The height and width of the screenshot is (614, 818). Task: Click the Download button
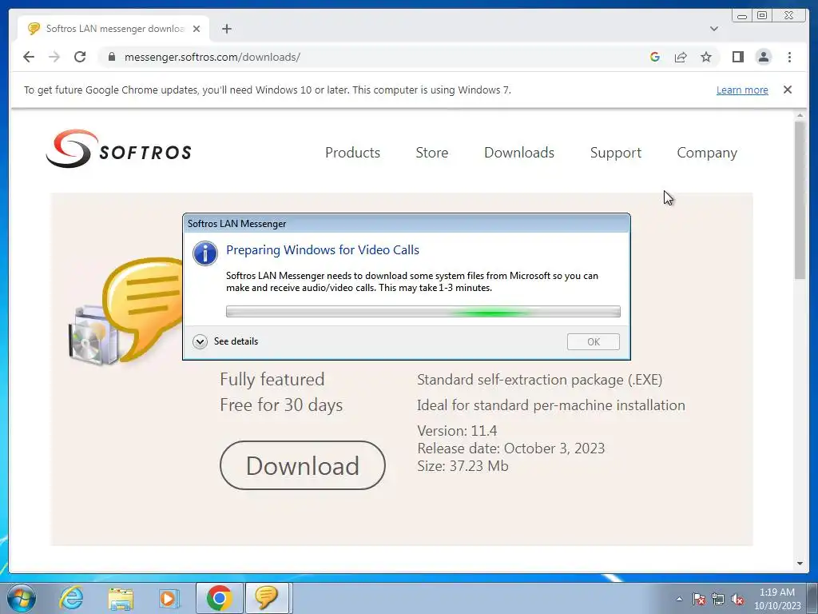pos(303,465)
